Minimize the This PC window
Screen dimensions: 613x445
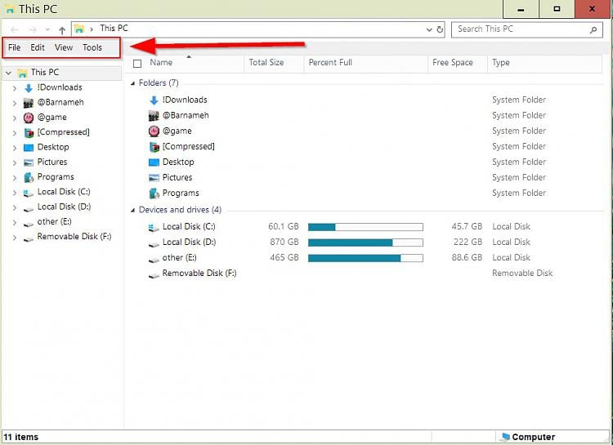[x=521, y=9]
